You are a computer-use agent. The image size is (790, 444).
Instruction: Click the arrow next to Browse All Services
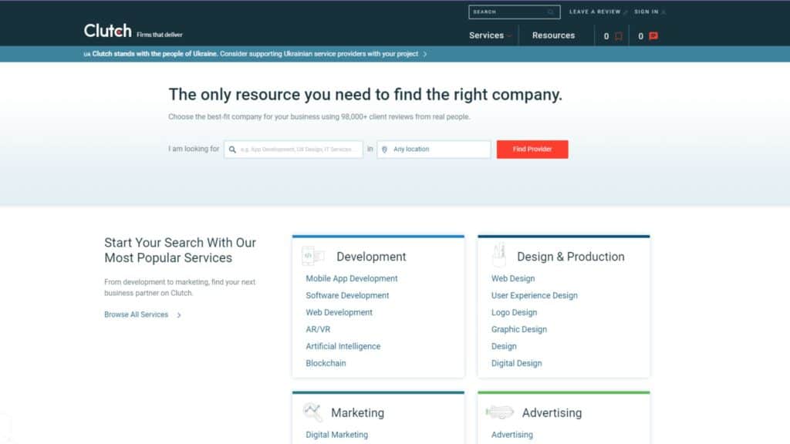tap(179, 315)
